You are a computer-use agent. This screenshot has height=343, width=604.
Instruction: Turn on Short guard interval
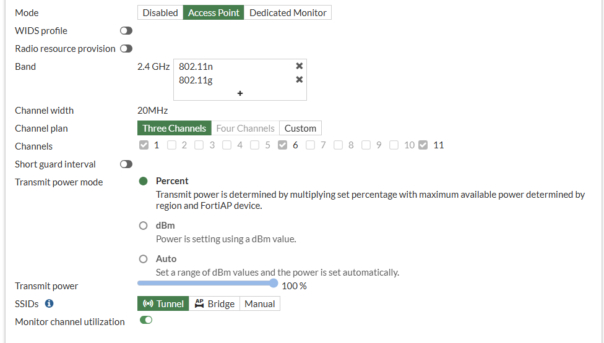(126, 164)
